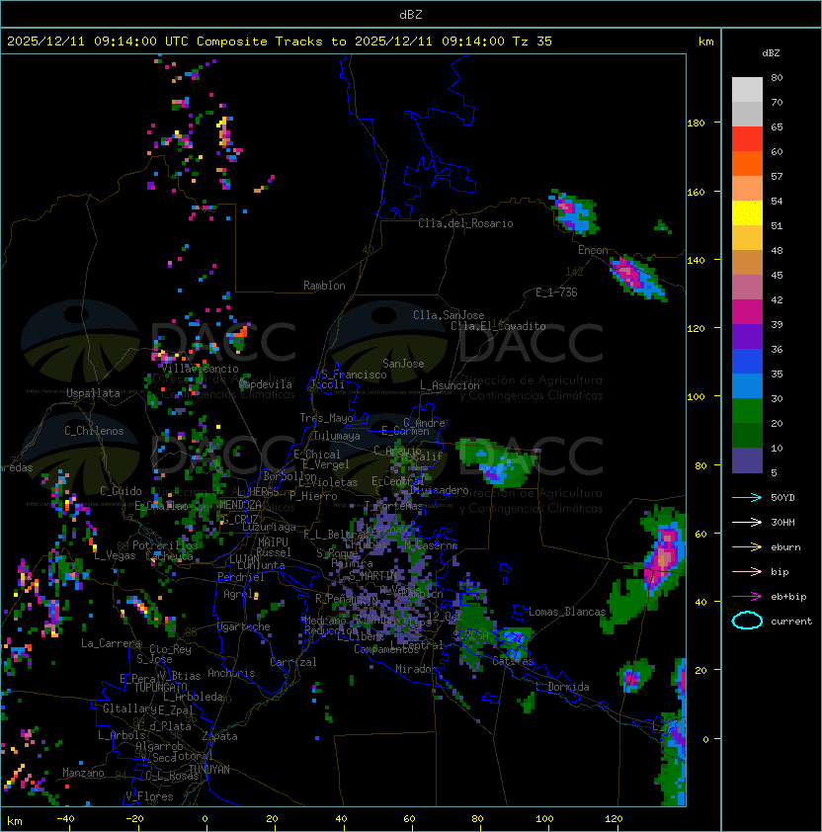Click the Anchoris place label
The height and width of the screenshot is (832, 822).
point(231,673)
